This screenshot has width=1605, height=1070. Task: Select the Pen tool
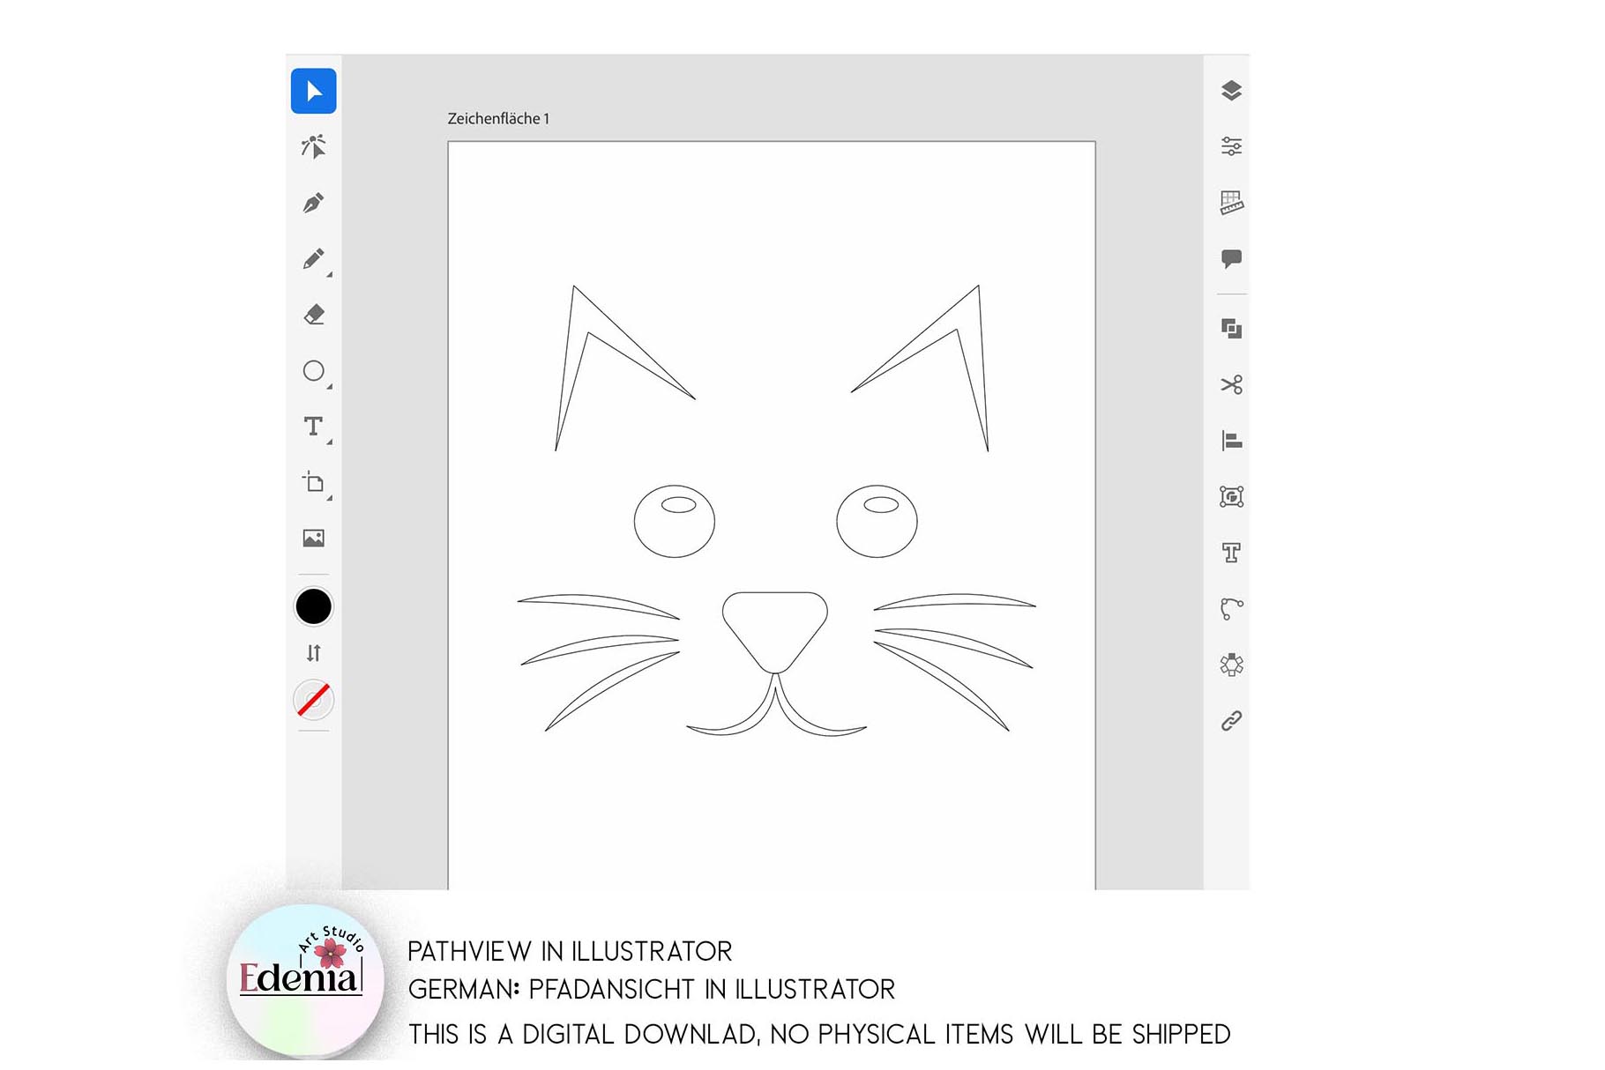click(313, 203)
